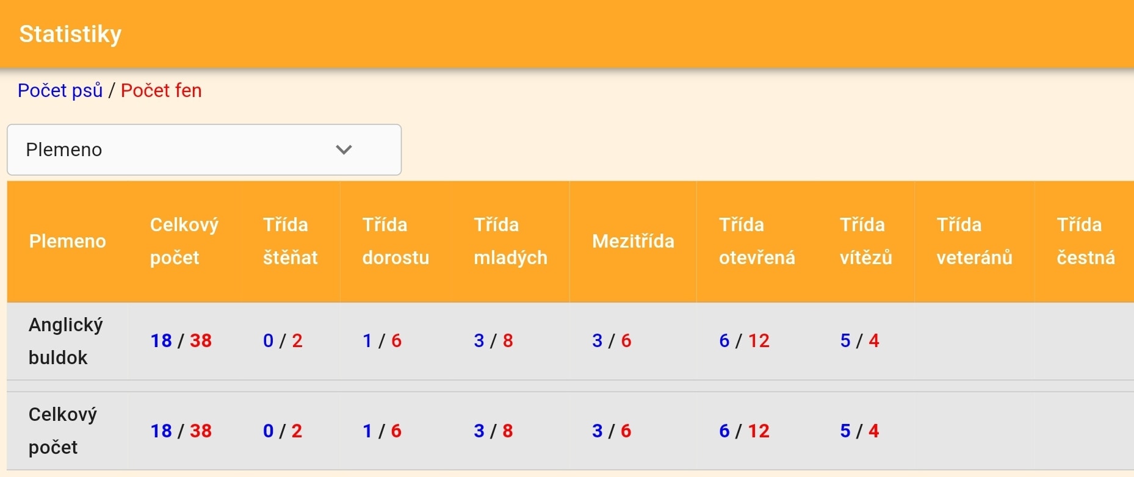Select the Třída štěňat column header

291,241
